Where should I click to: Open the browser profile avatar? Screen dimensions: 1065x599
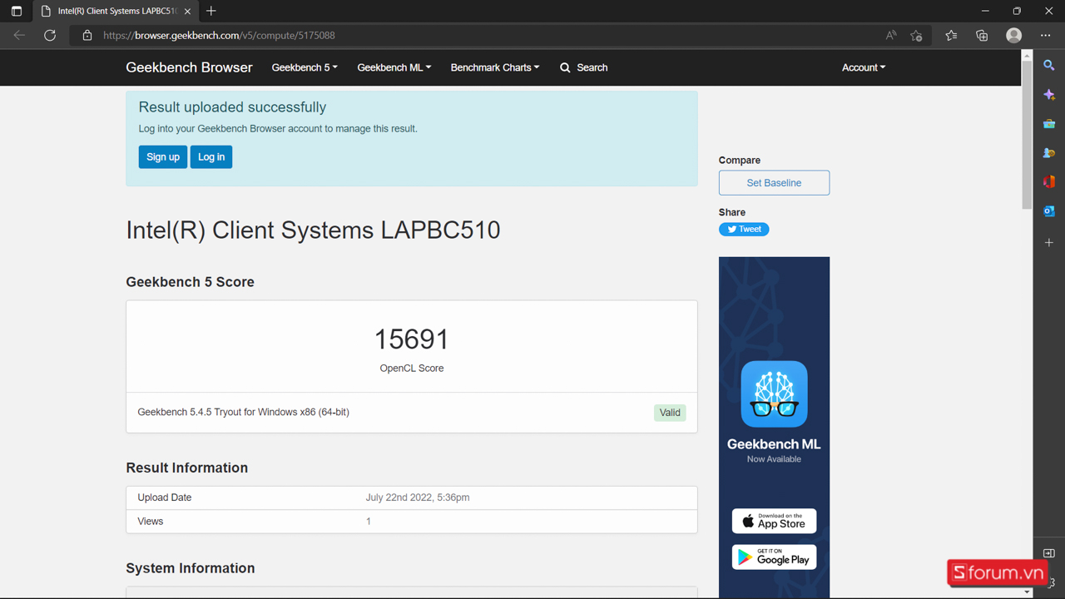(1013, 35)
